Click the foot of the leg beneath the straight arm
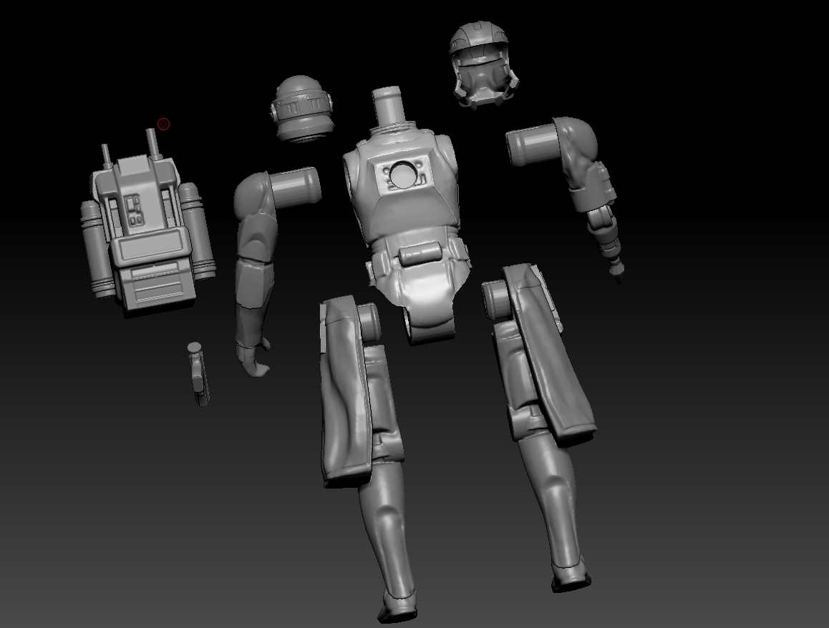The height and width of the screenshot is (628, 829). (x=397, y=607)
